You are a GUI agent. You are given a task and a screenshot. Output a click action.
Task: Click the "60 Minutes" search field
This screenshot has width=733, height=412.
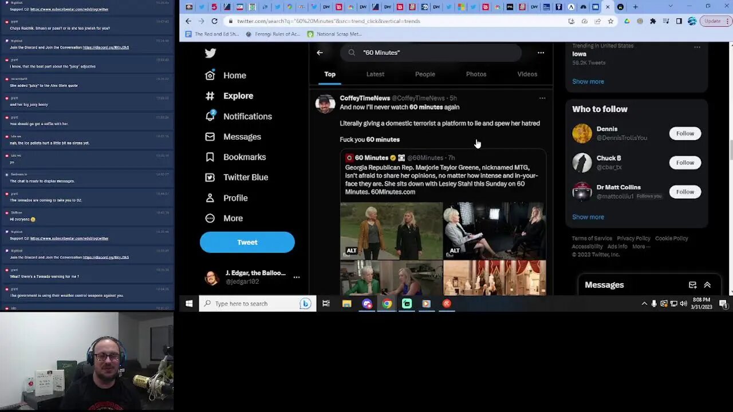pyautogui.click(x=431, y=53)
